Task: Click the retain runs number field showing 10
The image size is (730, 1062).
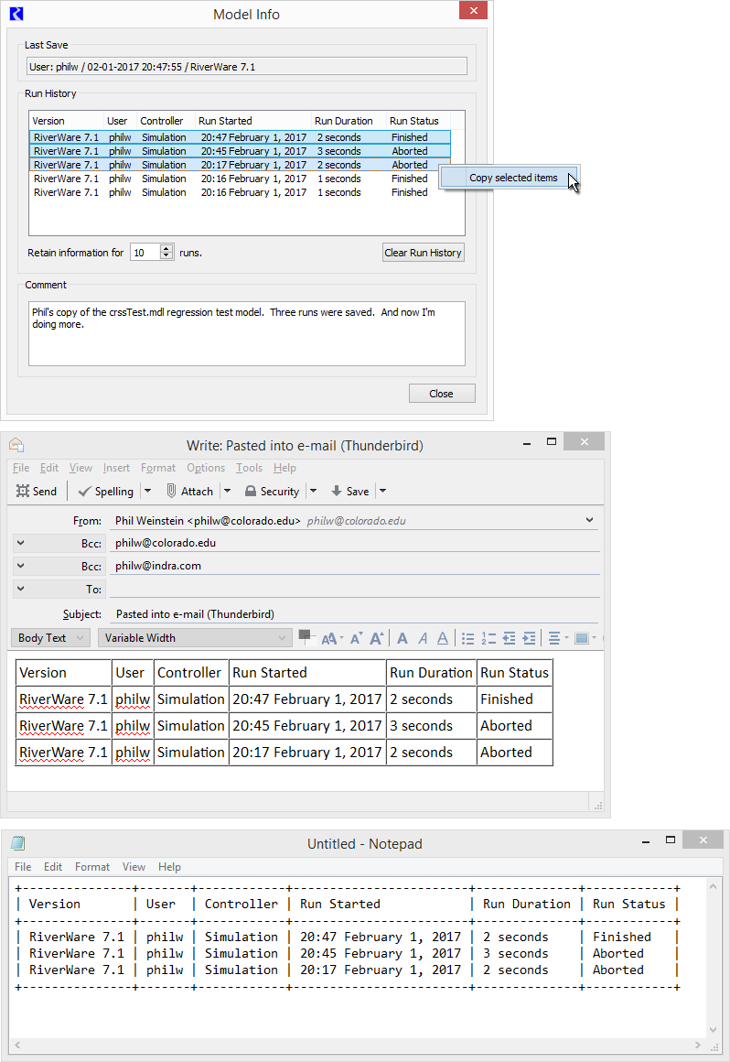Action: 145,253
